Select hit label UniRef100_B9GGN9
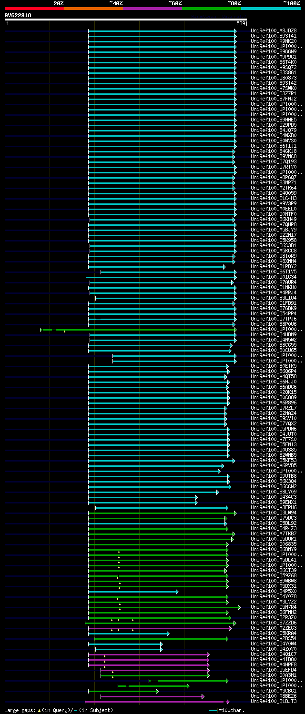 pos(274,51)
